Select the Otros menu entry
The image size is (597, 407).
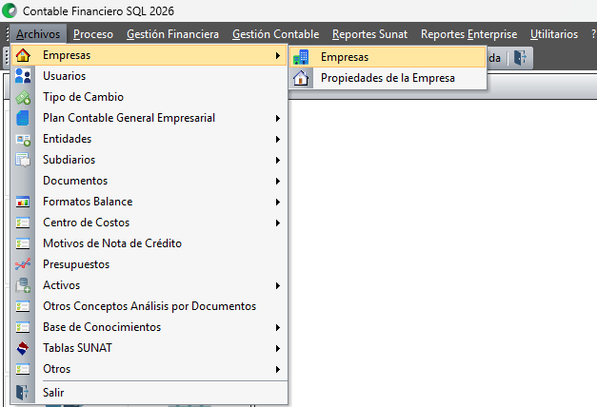click(149, 369)
